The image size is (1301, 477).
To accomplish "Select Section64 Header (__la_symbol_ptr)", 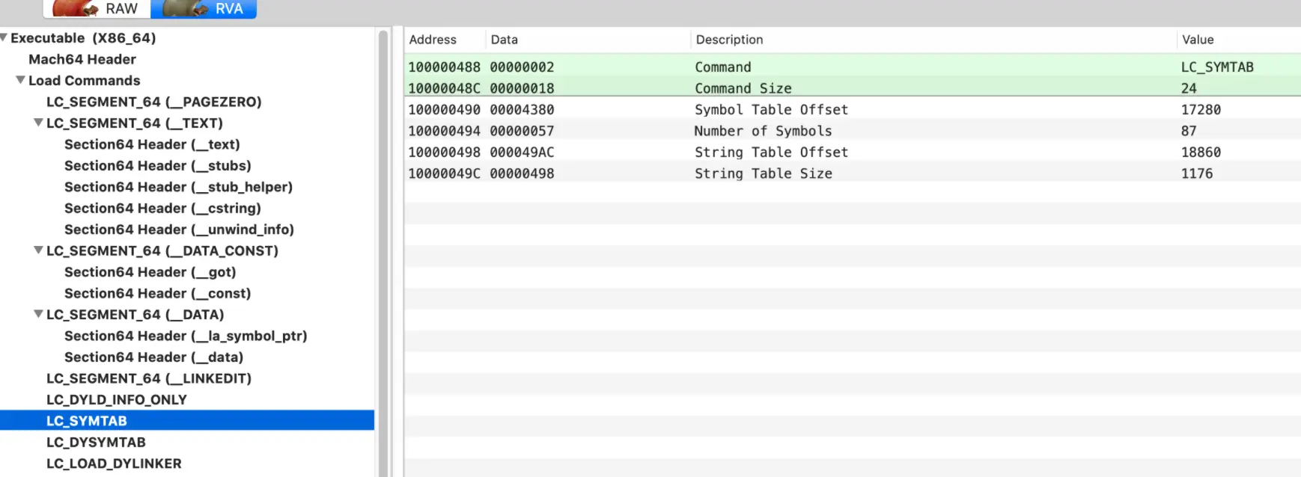I will coord(186,336).
